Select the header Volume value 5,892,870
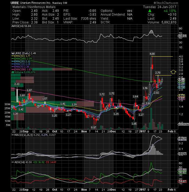The image size is (189, 192). (x=169, y=22)
